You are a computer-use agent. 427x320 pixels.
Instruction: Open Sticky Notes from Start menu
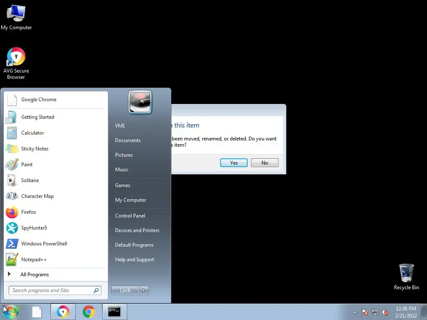(55, 149)
